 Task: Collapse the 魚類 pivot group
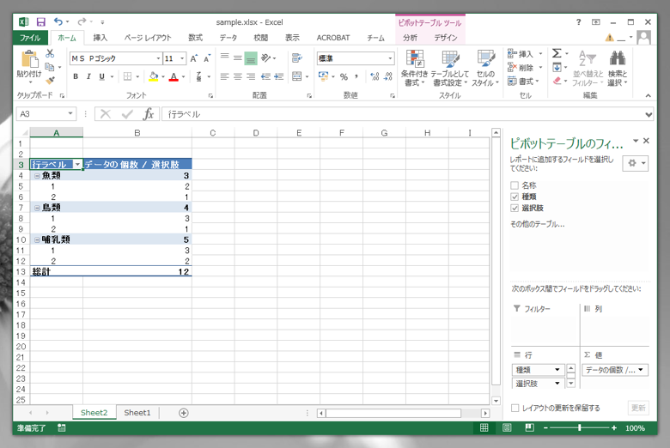(37, 176)
